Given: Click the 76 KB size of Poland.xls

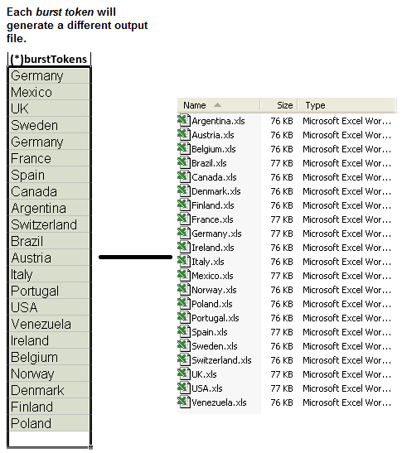Looking at the screenshot, I should tap(282, 304).
